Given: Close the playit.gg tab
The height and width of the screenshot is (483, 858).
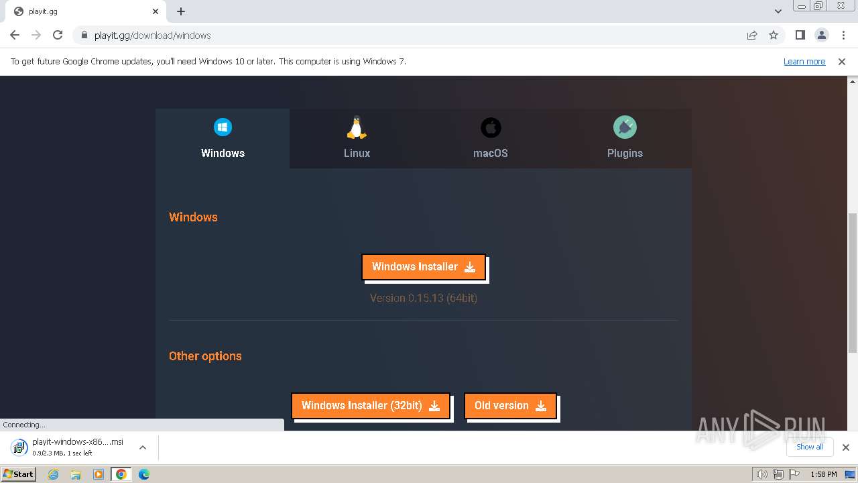Looking at the screenshot, I should pyautogui.click(x=156, y=11).
